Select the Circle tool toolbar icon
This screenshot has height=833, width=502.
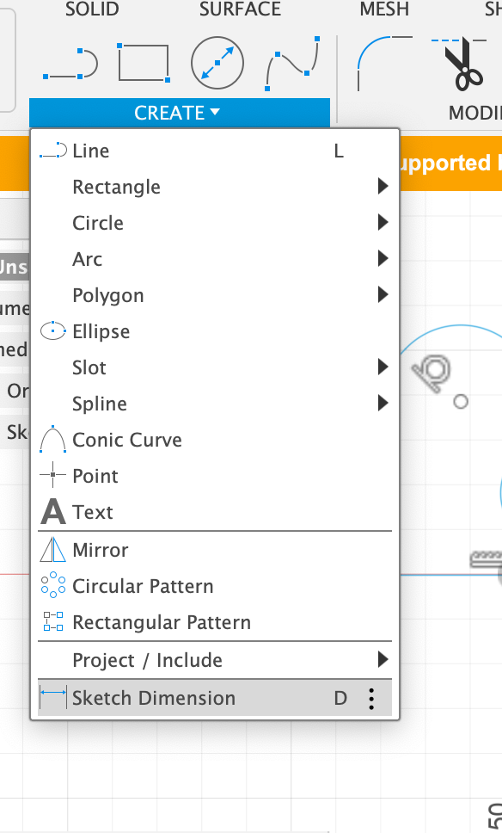217,63
